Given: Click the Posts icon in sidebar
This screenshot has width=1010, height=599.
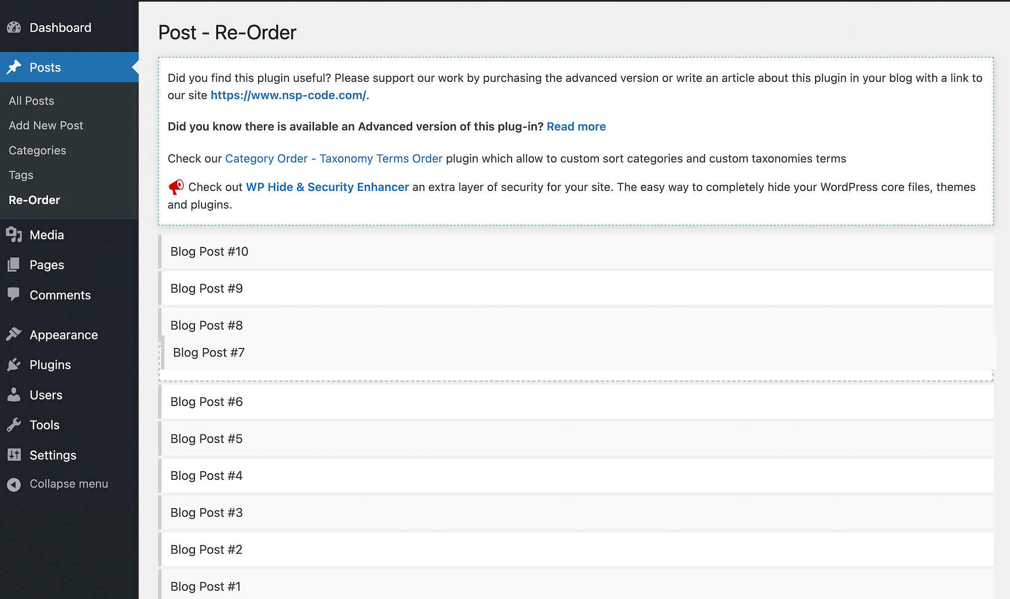Looking at the screenshot, I should click(x=14, y=67).
